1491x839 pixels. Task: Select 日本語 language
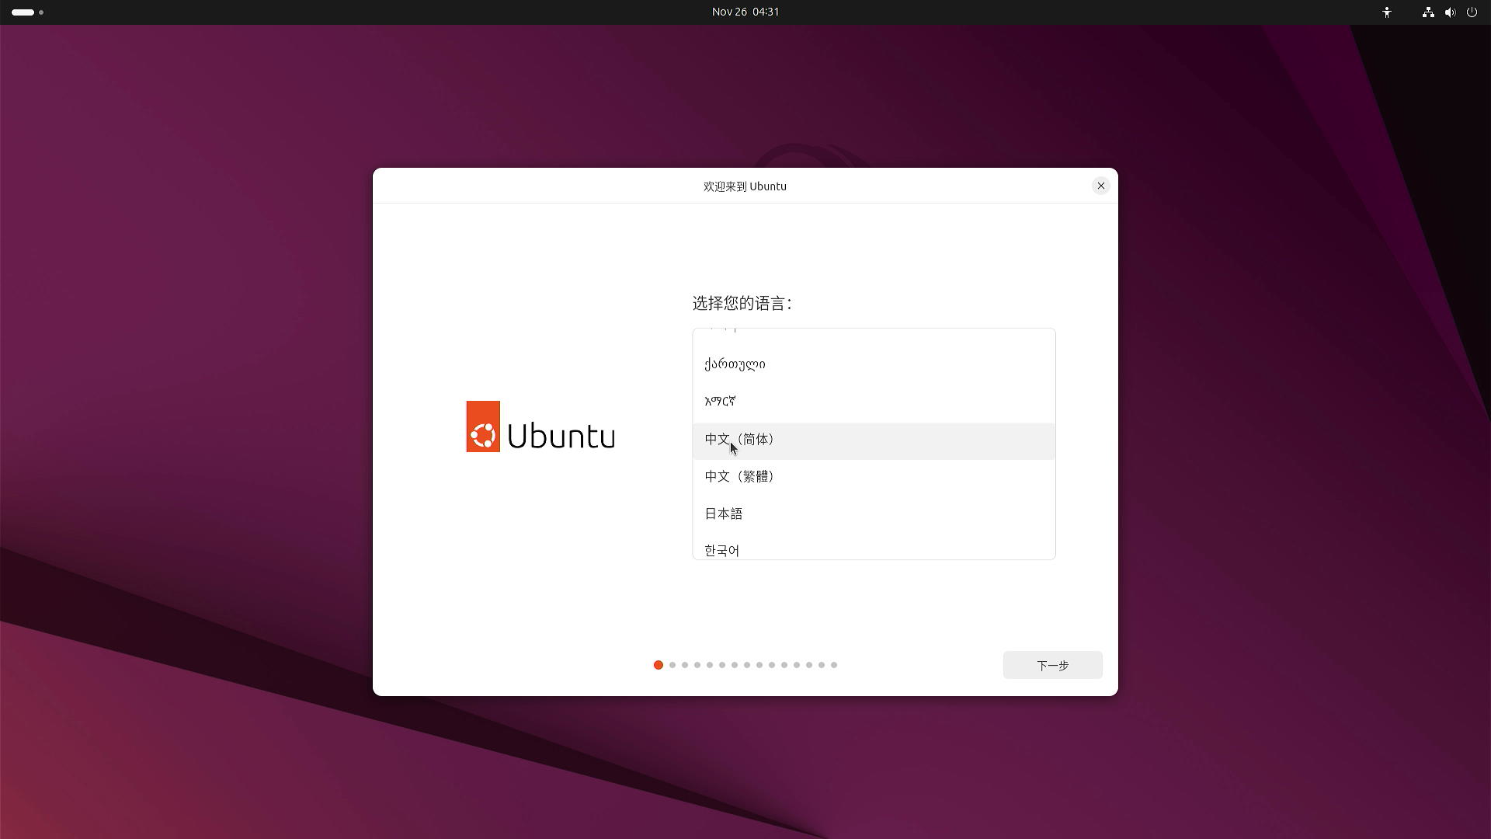click(x=874, y=514)
